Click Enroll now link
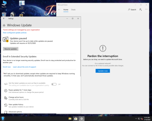This screenshot has height=121, width=152. pyautogui.click(x=7, y=67)
